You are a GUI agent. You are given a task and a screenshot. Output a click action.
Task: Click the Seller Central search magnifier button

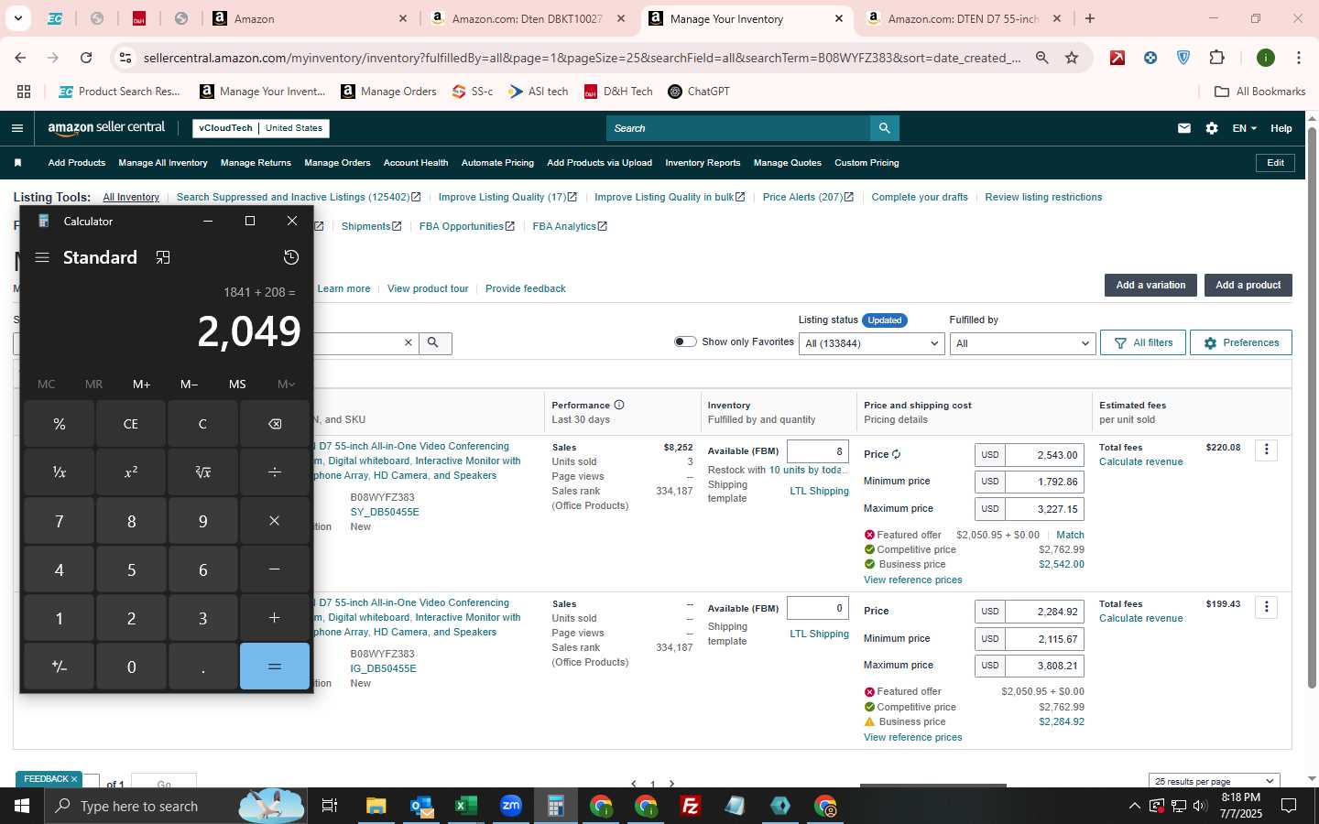pos(884,128)
